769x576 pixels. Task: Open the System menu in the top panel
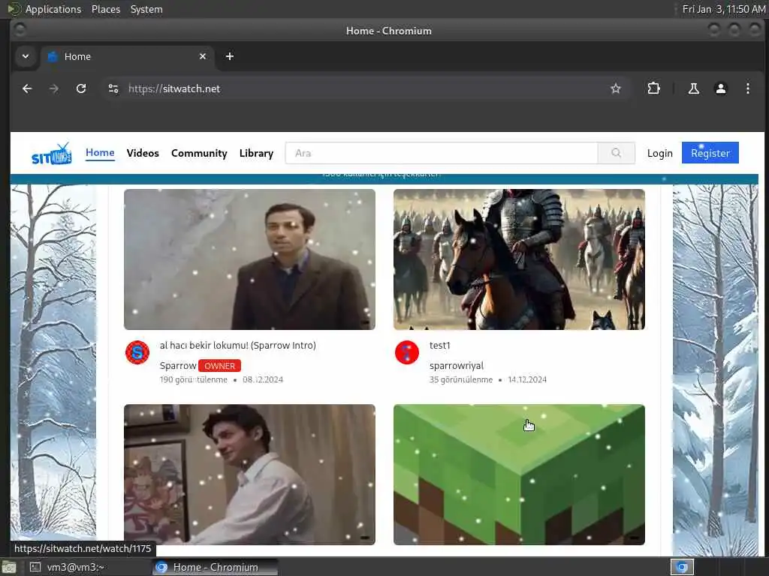pyautogui.click(x=146, y=9)
